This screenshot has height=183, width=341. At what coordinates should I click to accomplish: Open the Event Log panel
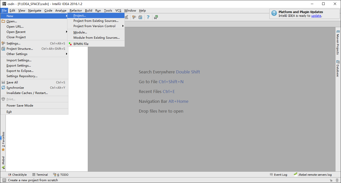278,175
